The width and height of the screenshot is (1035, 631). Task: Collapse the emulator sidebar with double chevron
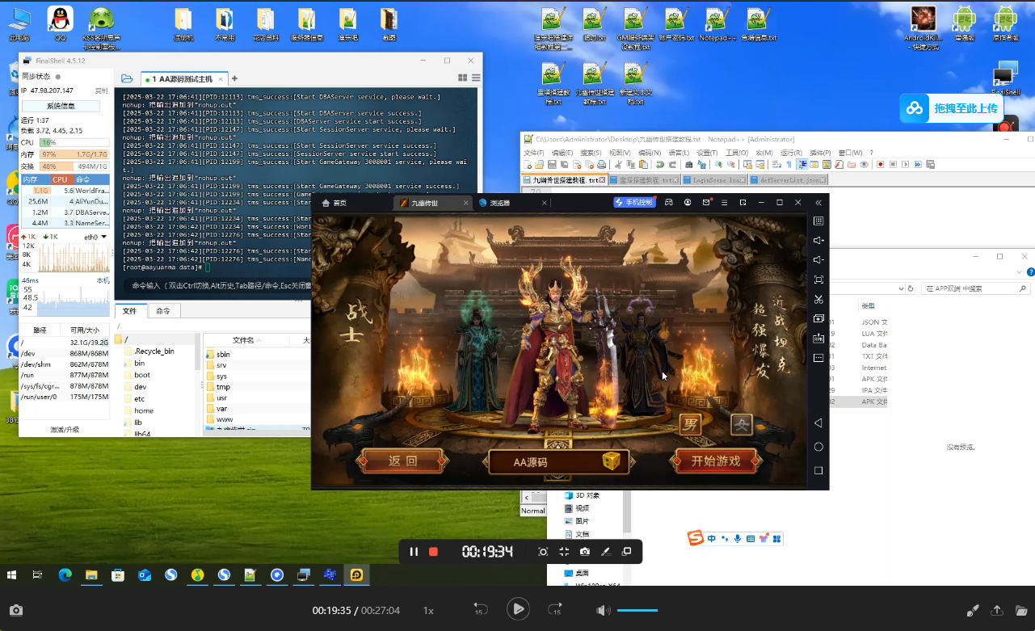(818, 203)
